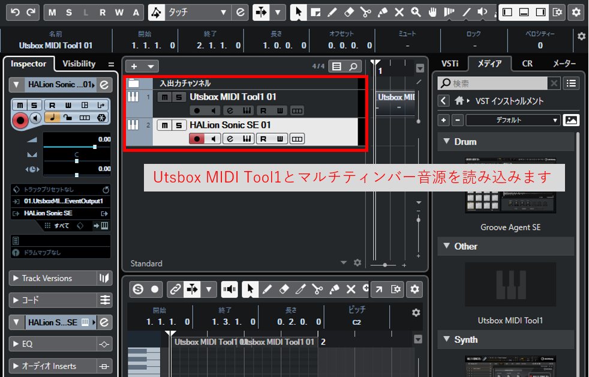Select the Draw pencil in the key editor toolbar

267,289
